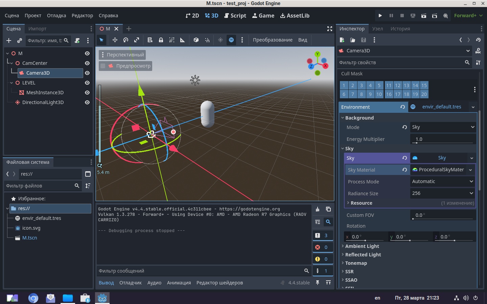Image resolution: width=487 pixels, height=304 pixels.
Task: Enable the Предпросмотр camera preview checkbox
Action: tap(103, 66)
